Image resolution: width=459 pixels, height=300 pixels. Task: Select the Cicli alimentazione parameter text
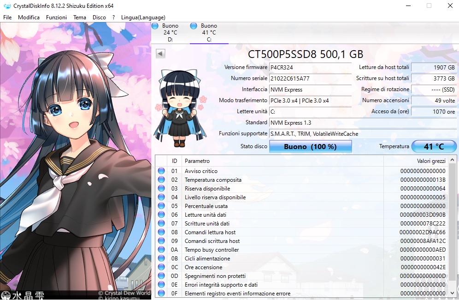[x=207, y=259]
